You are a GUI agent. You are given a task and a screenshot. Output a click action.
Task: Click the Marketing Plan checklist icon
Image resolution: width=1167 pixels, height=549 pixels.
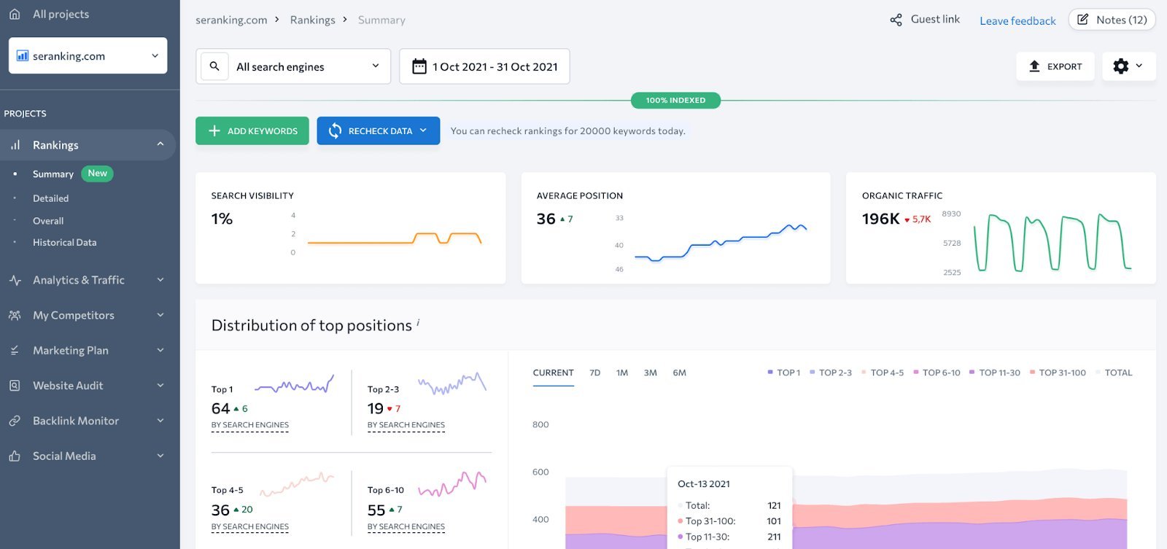point(15,351)
